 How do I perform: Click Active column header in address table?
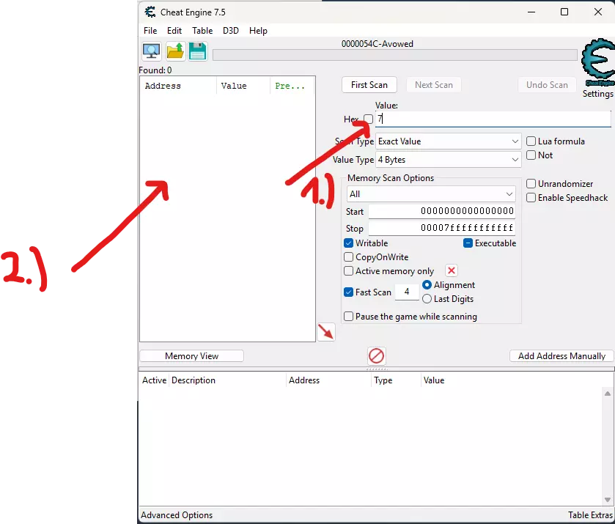point(154,380)
